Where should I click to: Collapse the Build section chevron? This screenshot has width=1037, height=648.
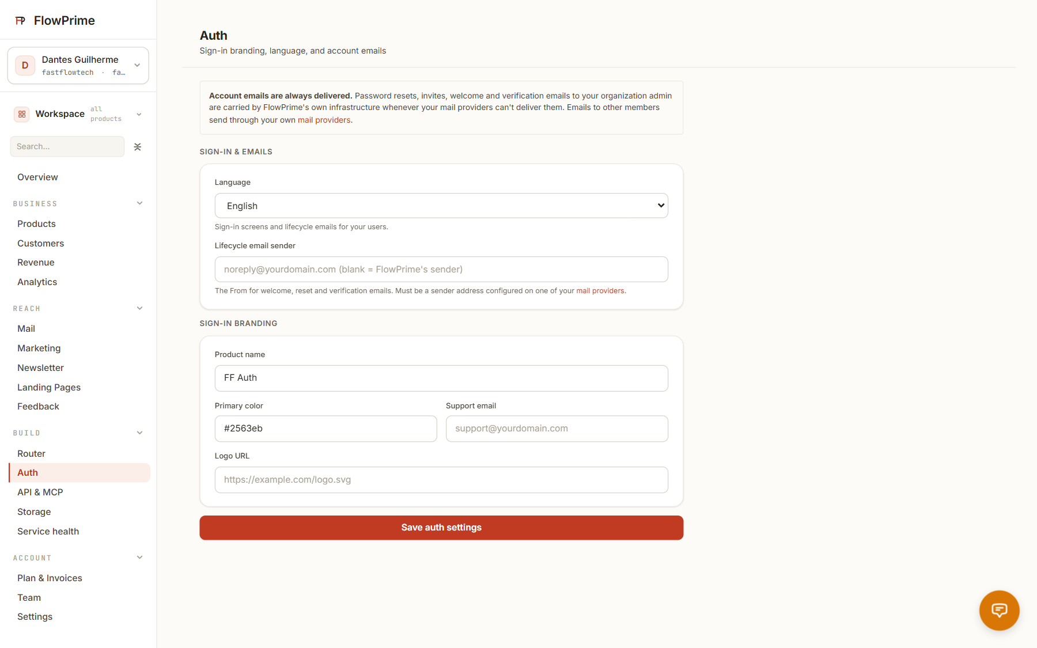click(139, 433)
